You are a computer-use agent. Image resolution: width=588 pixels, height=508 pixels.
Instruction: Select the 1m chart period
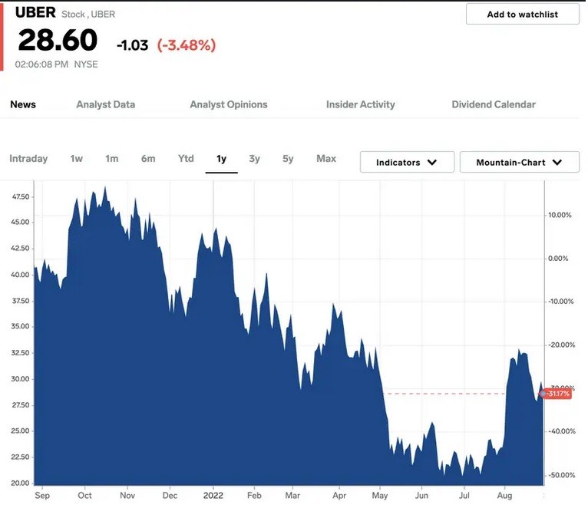(x=112, y=159)
